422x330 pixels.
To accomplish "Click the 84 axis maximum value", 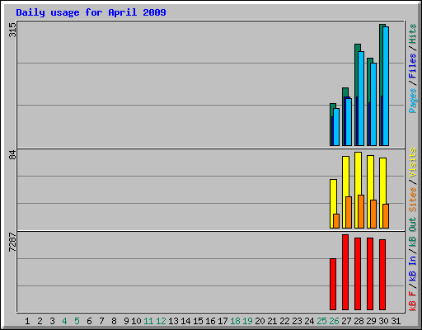I will click(12, 155).
